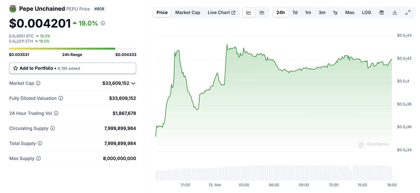
Task: Click the Market Cap value $33,609,152
Action: pyautogui.click(x=115, y=83)
